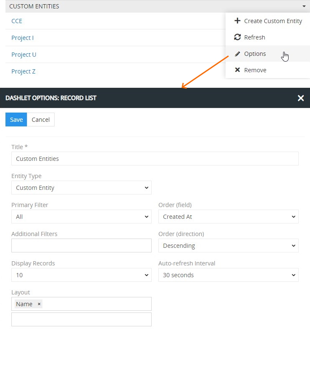
Task: Open the Auto-refresh Interval dropdown
Action: tap(228, 275)
